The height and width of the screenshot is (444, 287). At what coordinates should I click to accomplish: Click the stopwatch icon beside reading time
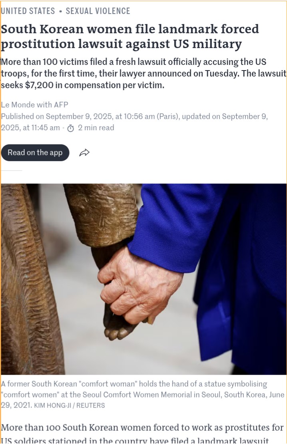[x=71, y=128]
